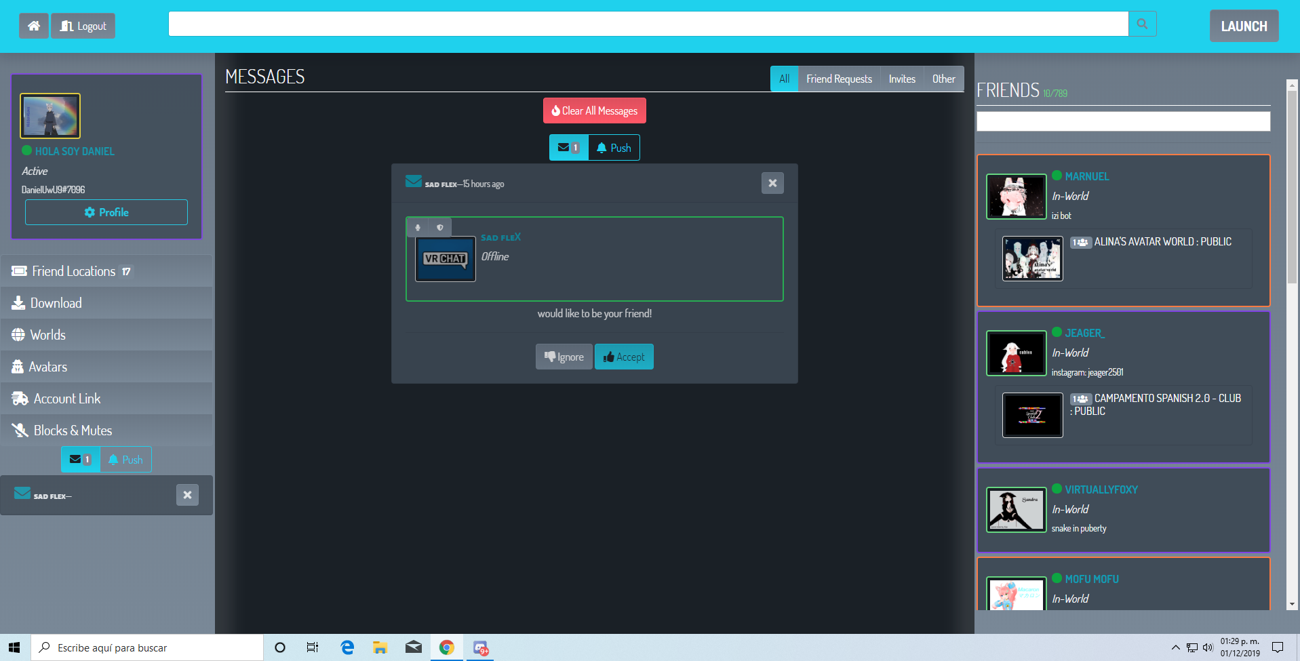This screenshot has width=1300, height=661.
Task: Open Account Link in the sidebar
Action: point(106,399)
